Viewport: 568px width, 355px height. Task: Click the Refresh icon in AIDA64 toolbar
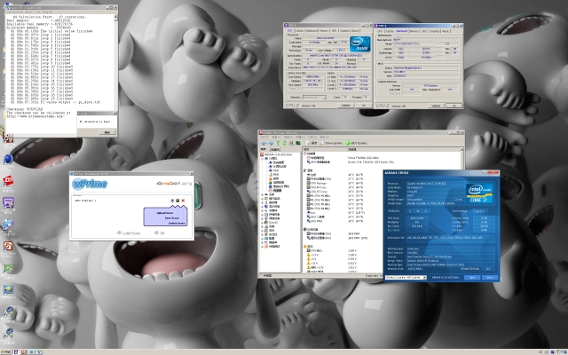click(x=284, y=143)
